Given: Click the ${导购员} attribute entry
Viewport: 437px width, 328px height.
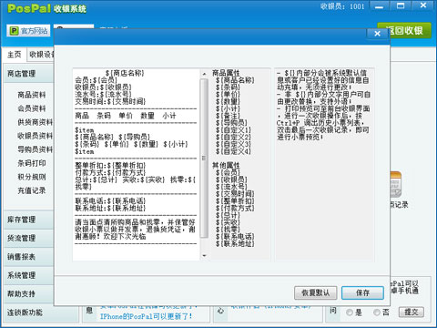Looking at the screenshot, I should (x=231, y=123).
